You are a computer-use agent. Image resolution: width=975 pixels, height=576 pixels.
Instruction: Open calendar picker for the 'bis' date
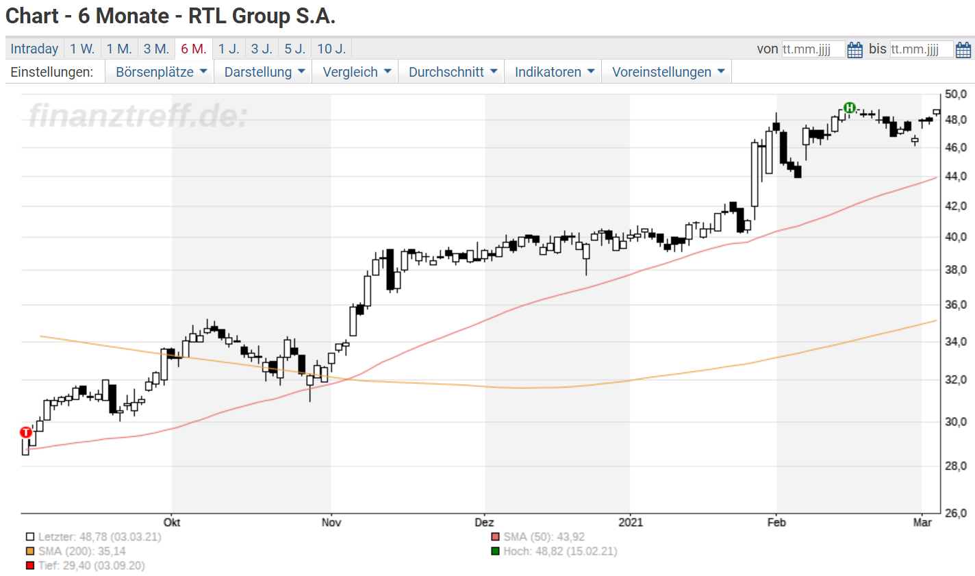click(963, 49)
